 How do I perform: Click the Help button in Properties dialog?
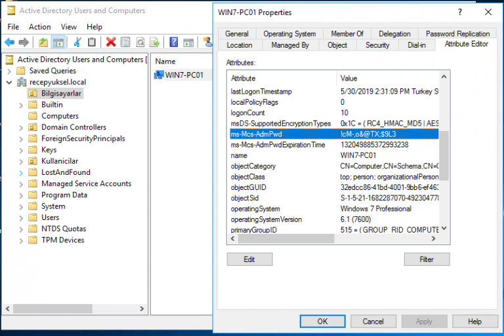click(474, 321)
